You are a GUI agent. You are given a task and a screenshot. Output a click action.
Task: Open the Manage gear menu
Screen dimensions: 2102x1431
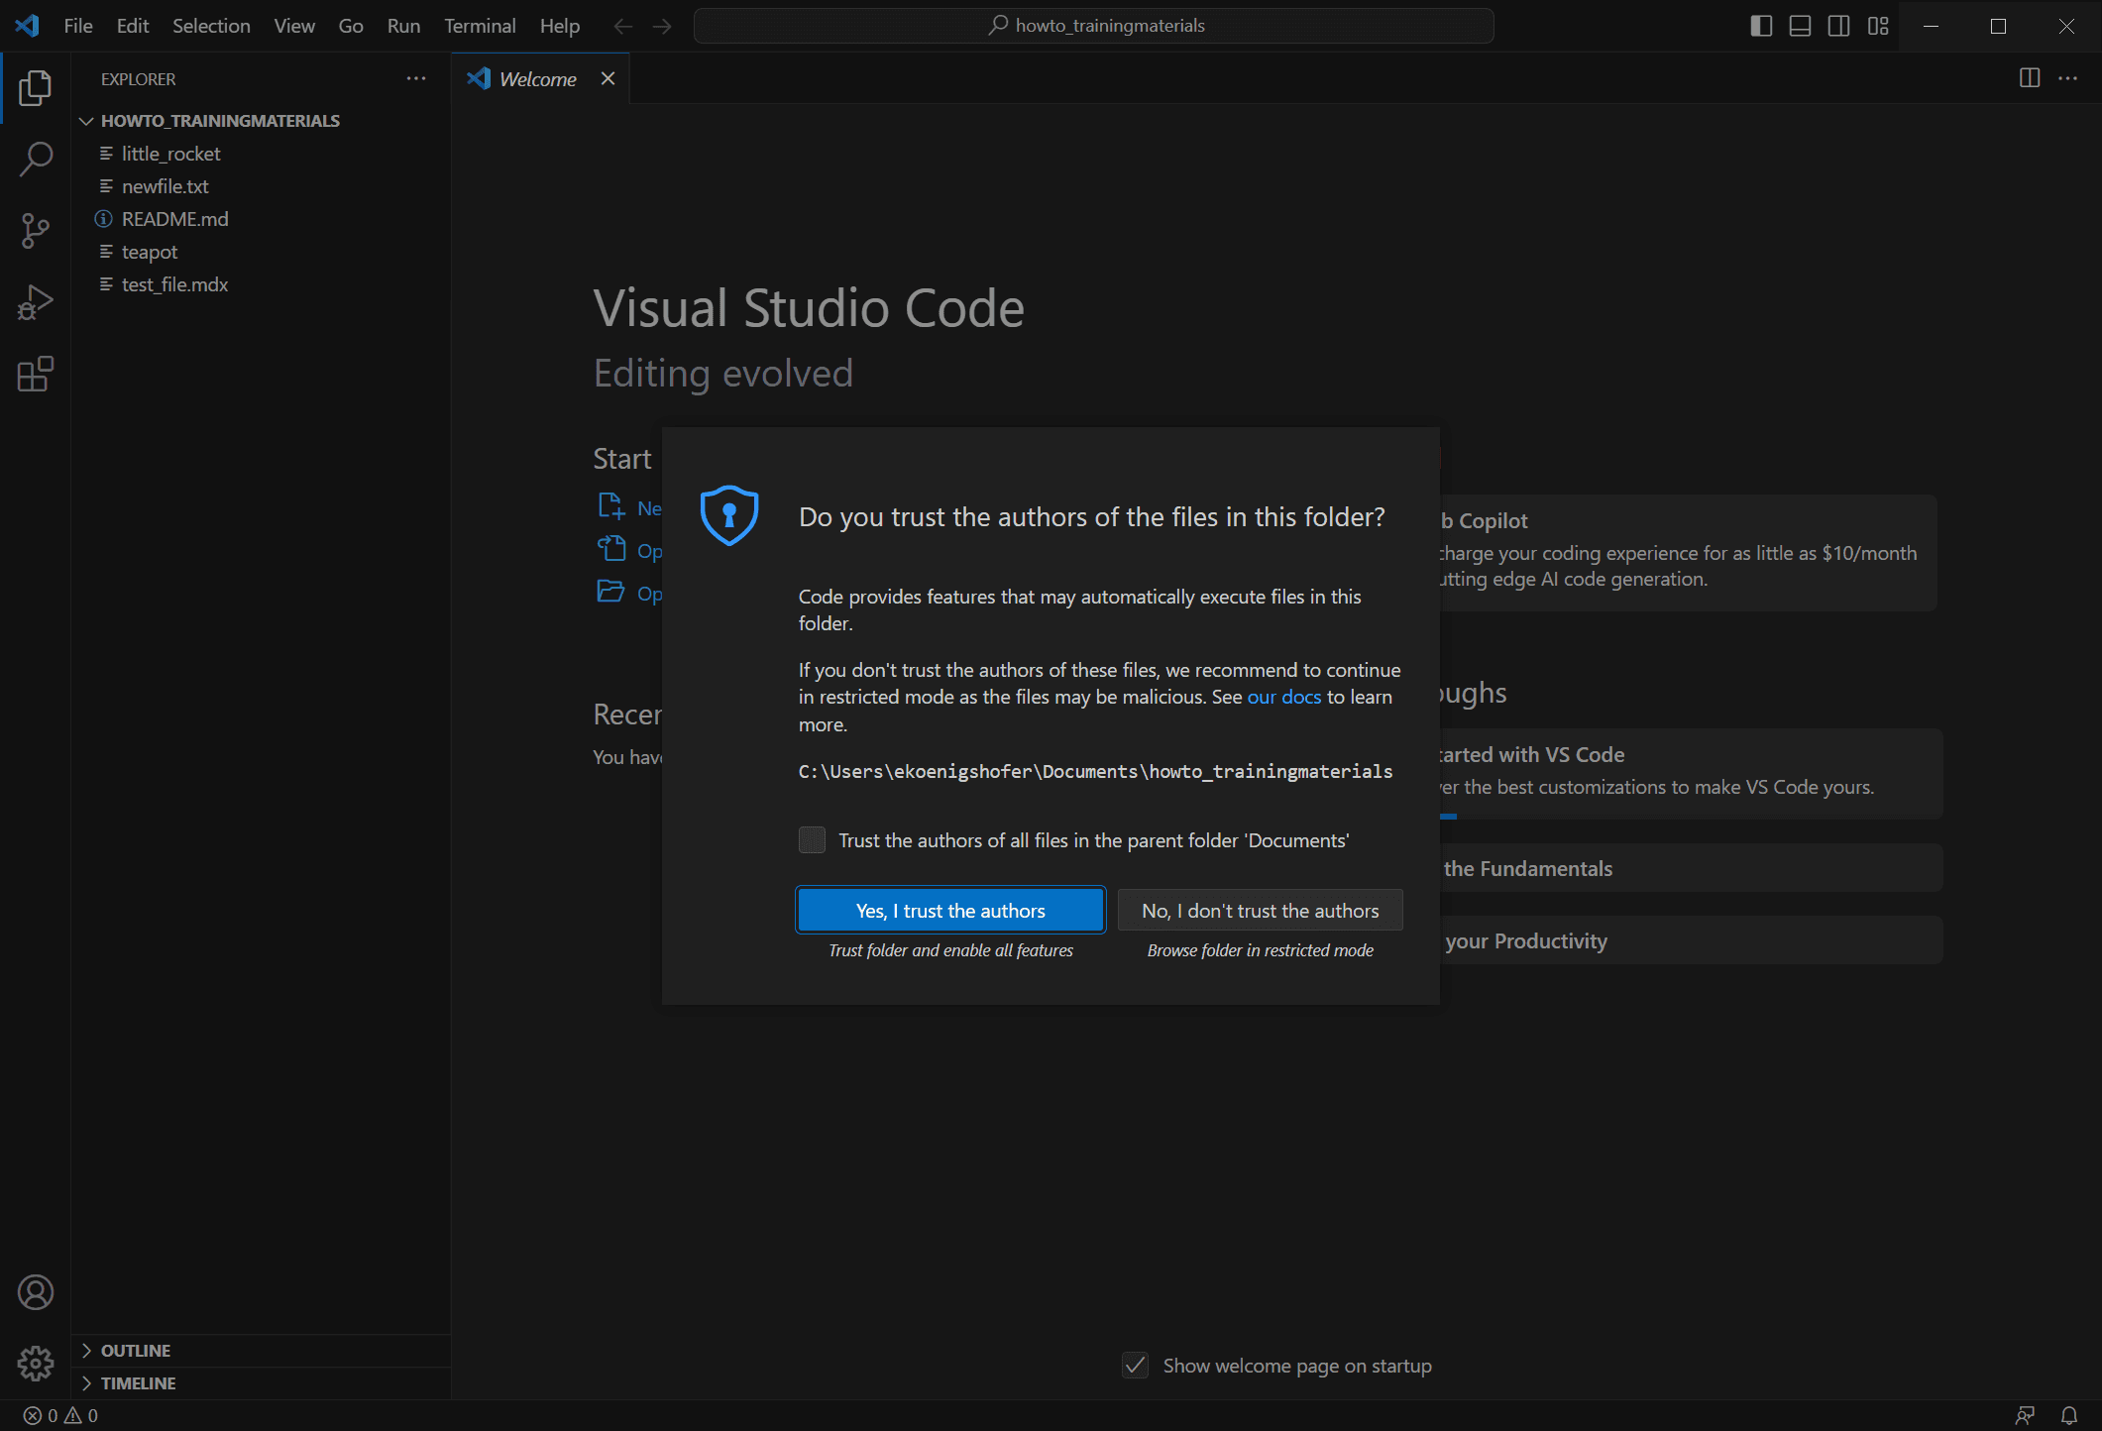pyautogui.click(x=36, y=1364)
